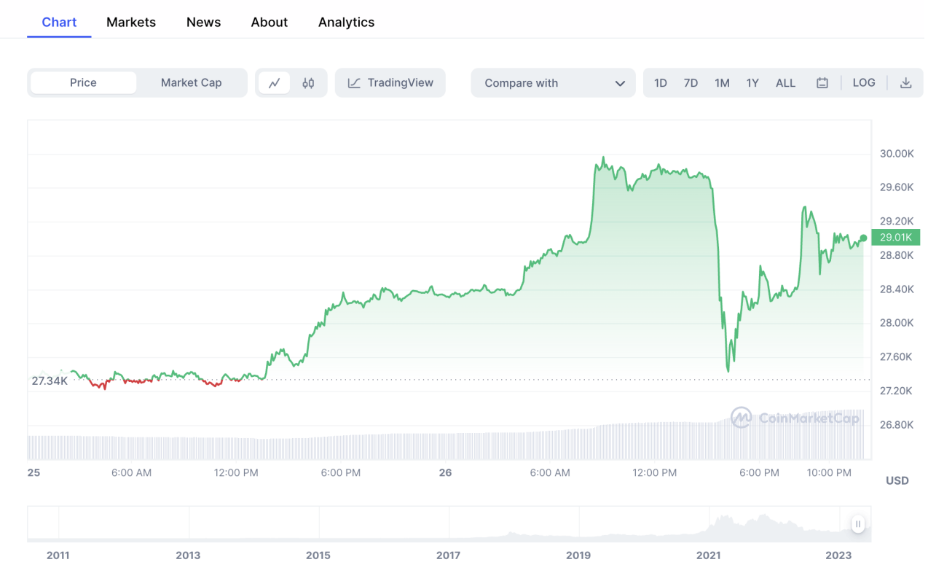This screenshot has width=928, height=581.
Task: Go to the News tab
Action: point(203,23)
